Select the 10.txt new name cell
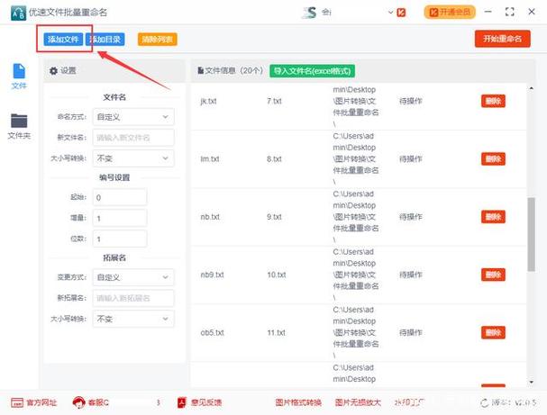Screen dimensions: 547x415 277,275
